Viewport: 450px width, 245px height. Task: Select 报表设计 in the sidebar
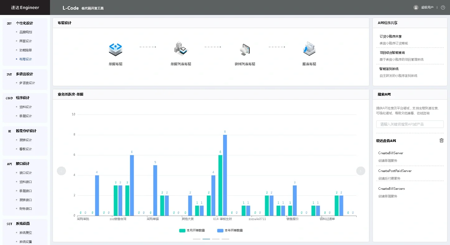26,140
